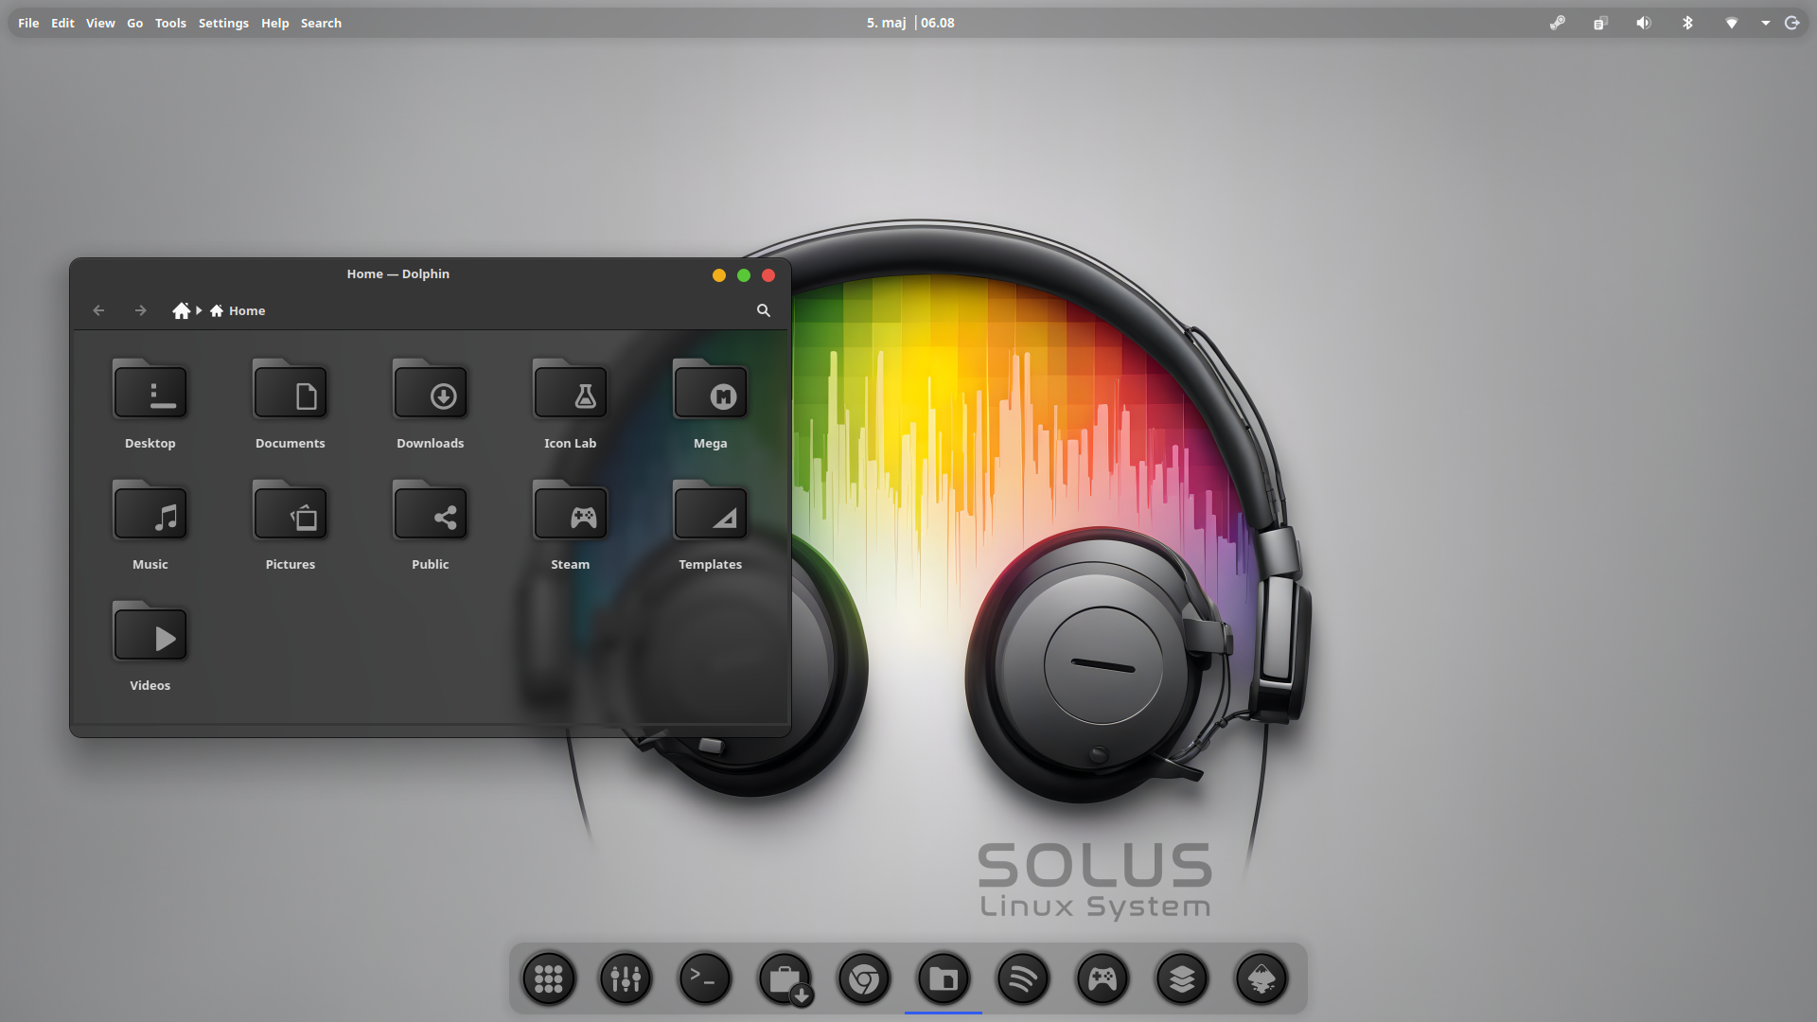Open the Settings menu
Viewport: 1817px width, 1022px height.
223,23
